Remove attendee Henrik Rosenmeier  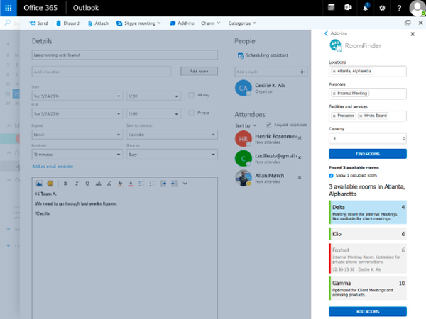click(x=300, y=138)
